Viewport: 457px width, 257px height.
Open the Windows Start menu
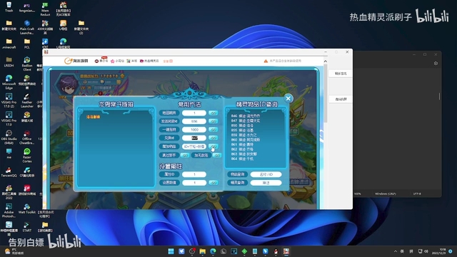[171, 251]
